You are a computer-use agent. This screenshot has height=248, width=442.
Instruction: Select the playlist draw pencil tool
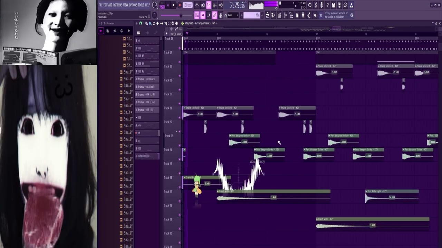pos(146,23)
